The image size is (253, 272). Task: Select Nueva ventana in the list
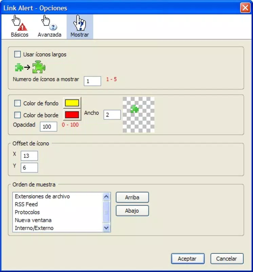(x=58, y=220)
